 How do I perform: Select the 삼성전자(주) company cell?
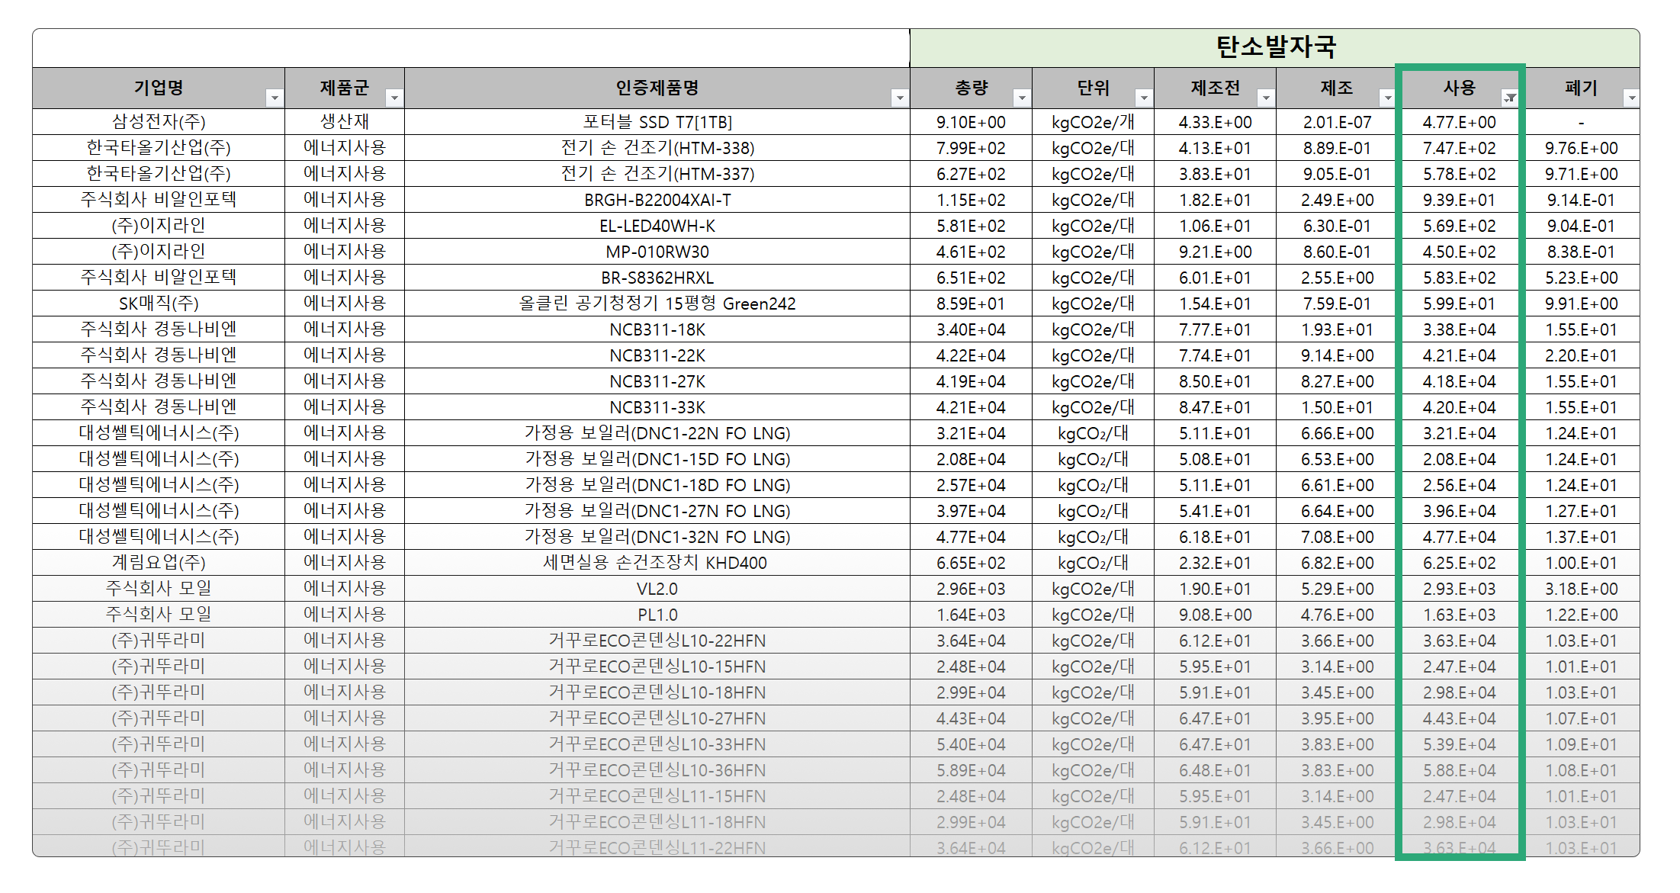[x=159, y=122]
